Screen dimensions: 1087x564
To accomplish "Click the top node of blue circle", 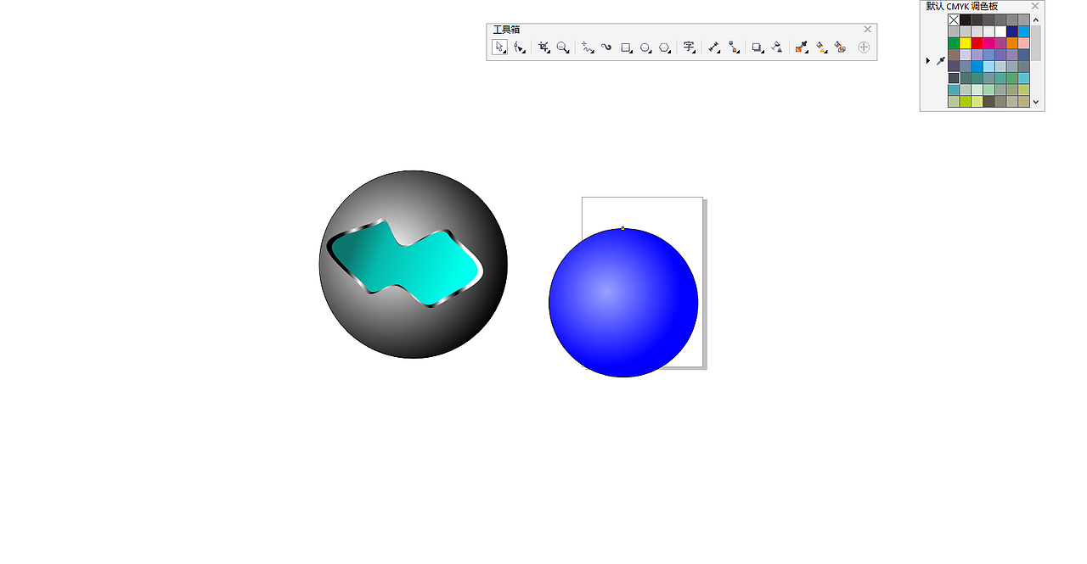I will click(x=623, y=228).
